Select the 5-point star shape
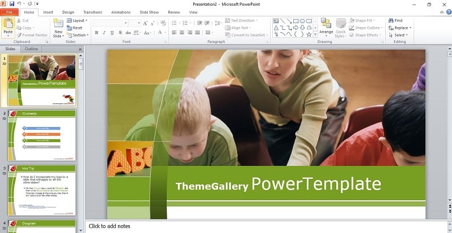Viewport: 452px width, 233px height. [309, 34]
